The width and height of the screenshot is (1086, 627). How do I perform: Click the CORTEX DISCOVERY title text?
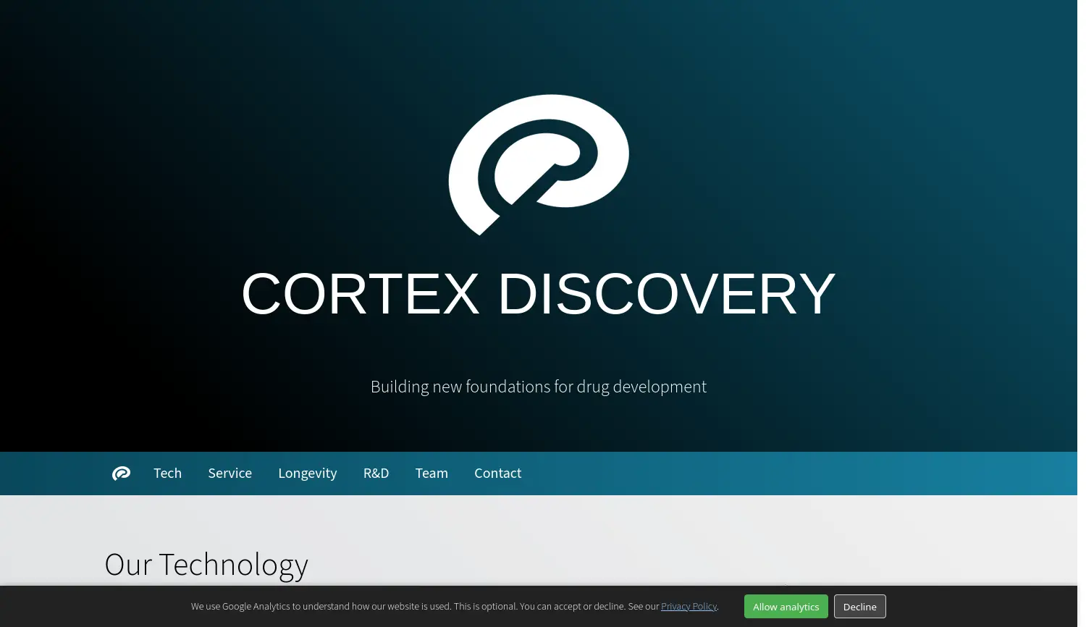coord(539,294)
